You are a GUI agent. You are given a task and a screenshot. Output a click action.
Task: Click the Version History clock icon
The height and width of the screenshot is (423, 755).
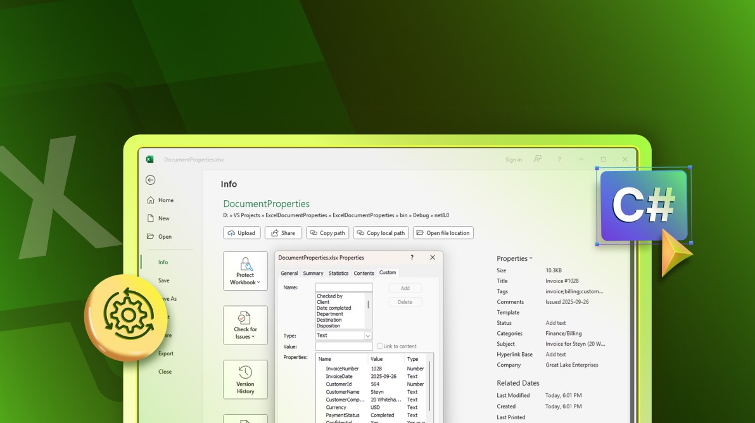tap(245, 372)
